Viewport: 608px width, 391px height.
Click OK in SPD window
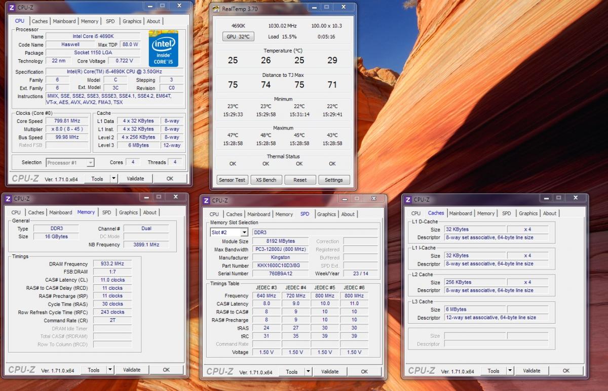364,371
